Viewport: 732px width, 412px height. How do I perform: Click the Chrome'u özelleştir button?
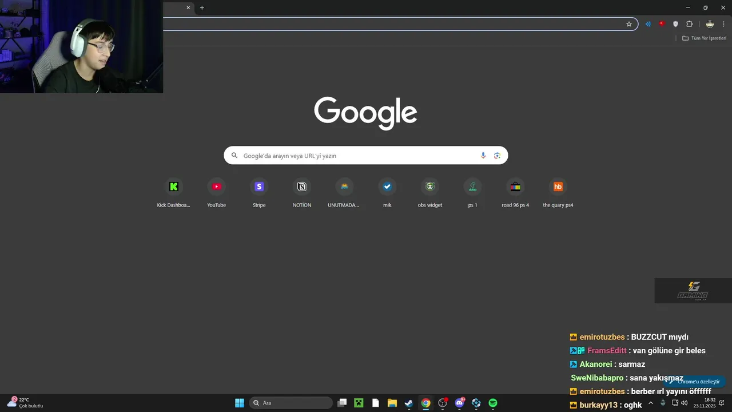pos(694,382)
